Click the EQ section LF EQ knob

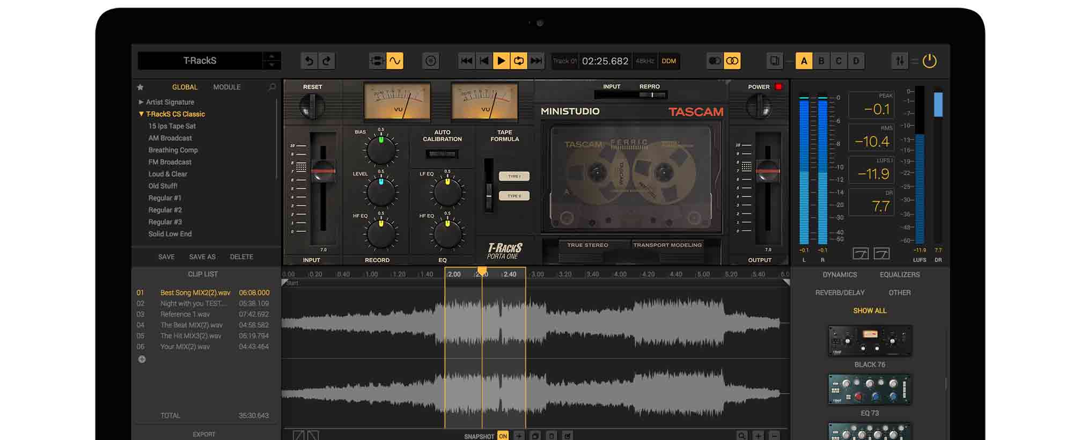click(447, 192)
